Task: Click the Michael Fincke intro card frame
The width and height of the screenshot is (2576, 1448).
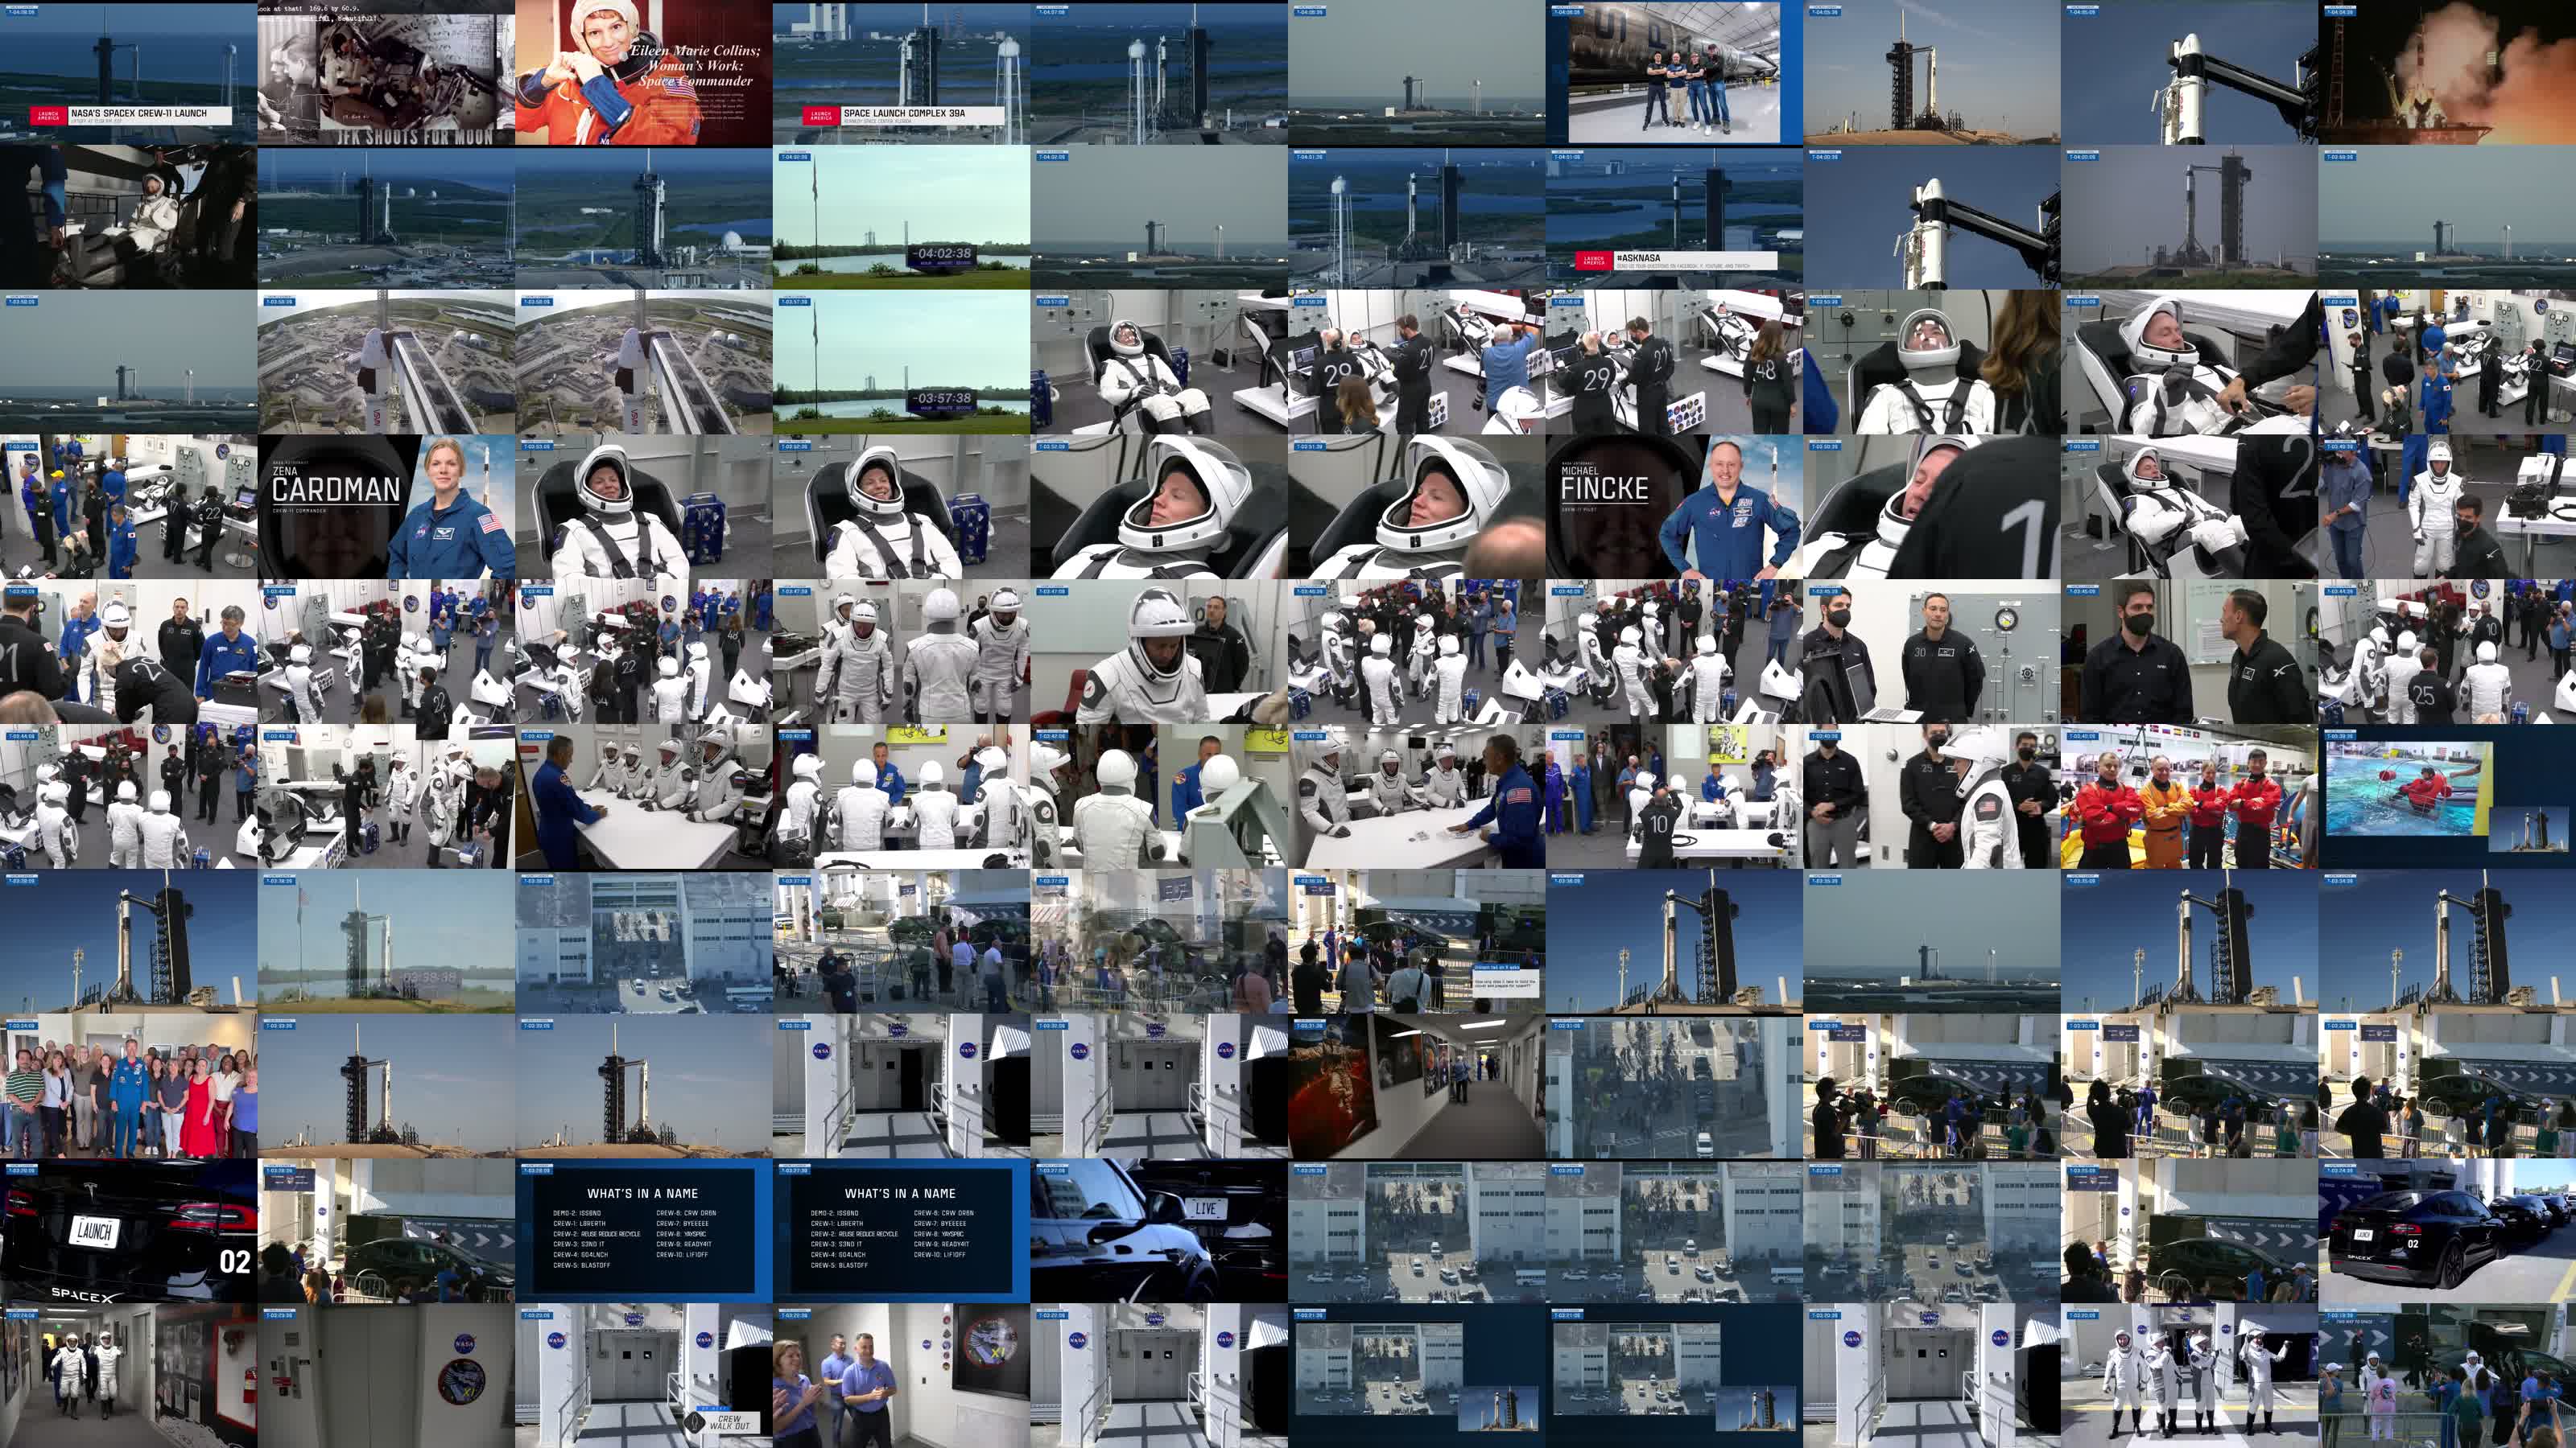Action: coord(1674,507)
